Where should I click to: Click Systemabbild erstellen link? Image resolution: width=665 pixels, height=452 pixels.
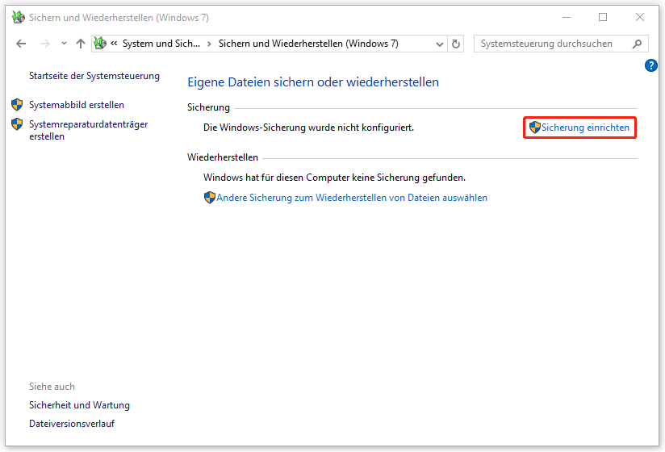click(x=77, y=105)
